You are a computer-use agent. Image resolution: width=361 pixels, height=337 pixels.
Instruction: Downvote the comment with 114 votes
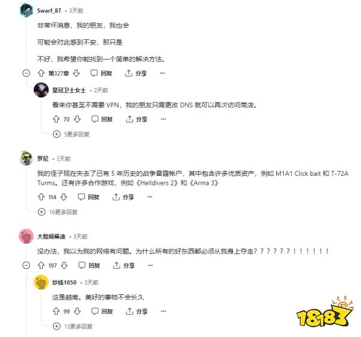pyautogui.click(x=64, y=197)
